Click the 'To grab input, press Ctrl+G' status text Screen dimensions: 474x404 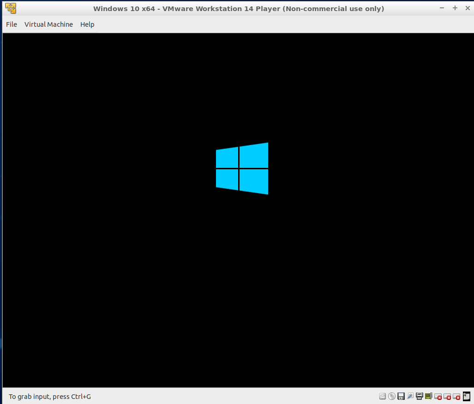click(x=50, y=397)
